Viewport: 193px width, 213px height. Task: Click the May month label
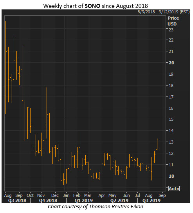(x=112, y=195)
